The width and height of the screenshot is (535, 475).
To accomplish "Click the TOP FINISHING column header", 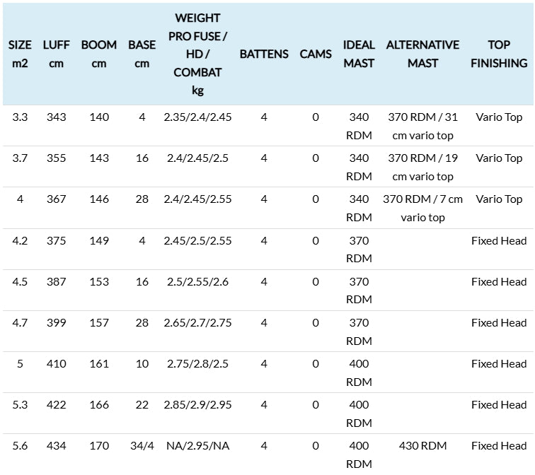I will [499, 54].
